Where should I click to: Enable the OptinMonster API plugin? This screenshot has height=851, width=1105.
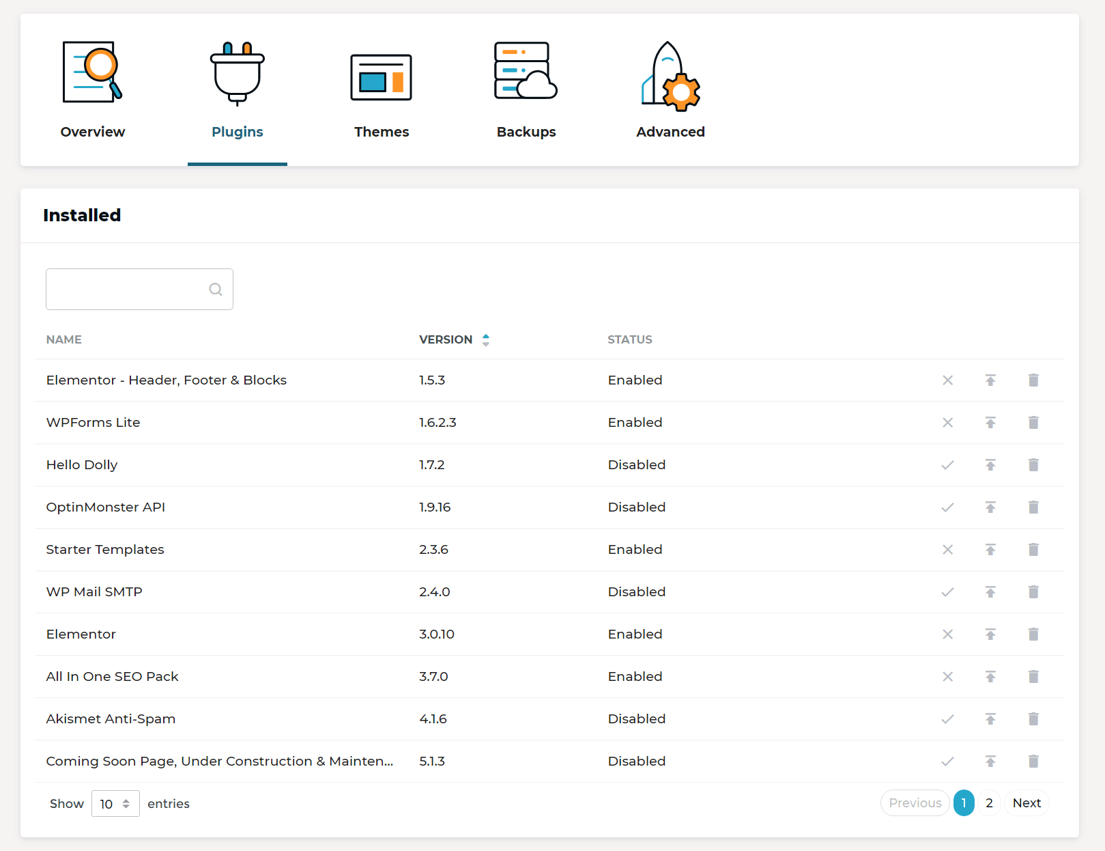[x=947, y=507]
